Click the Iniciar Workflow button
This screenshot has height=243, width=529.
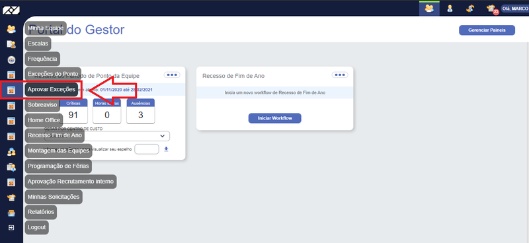point(274,118)
